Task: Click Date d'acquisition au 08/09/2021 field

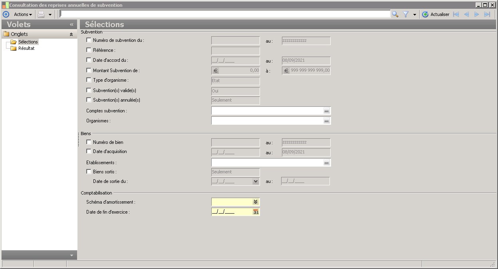Action: coord(306,152)
